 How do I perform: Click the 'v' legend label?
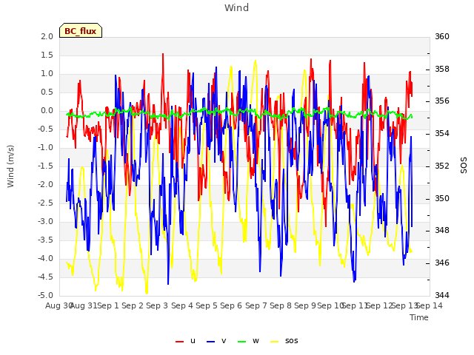coord(224,341)
